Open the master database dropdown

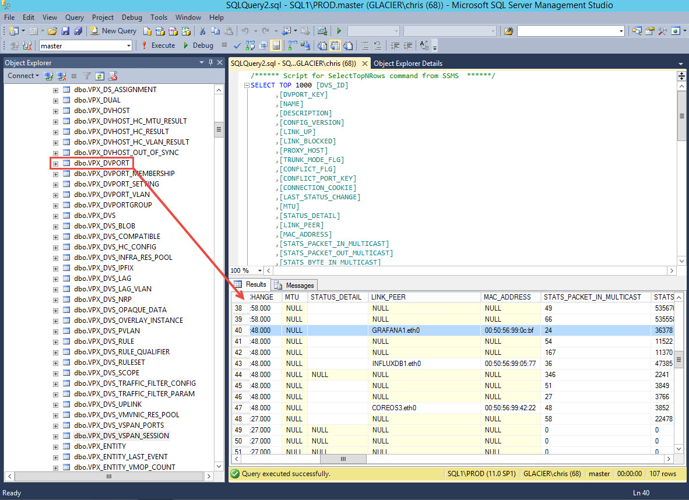(128, 45)
